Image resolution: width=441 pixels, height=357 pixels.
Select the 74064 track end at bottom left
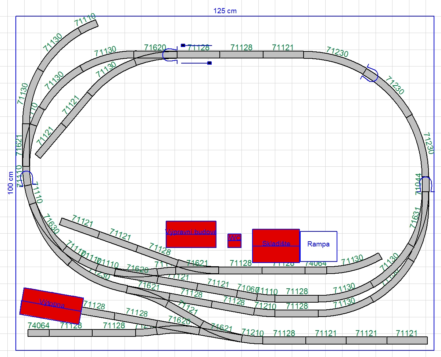pyautogui.click(x=39, y=333)
